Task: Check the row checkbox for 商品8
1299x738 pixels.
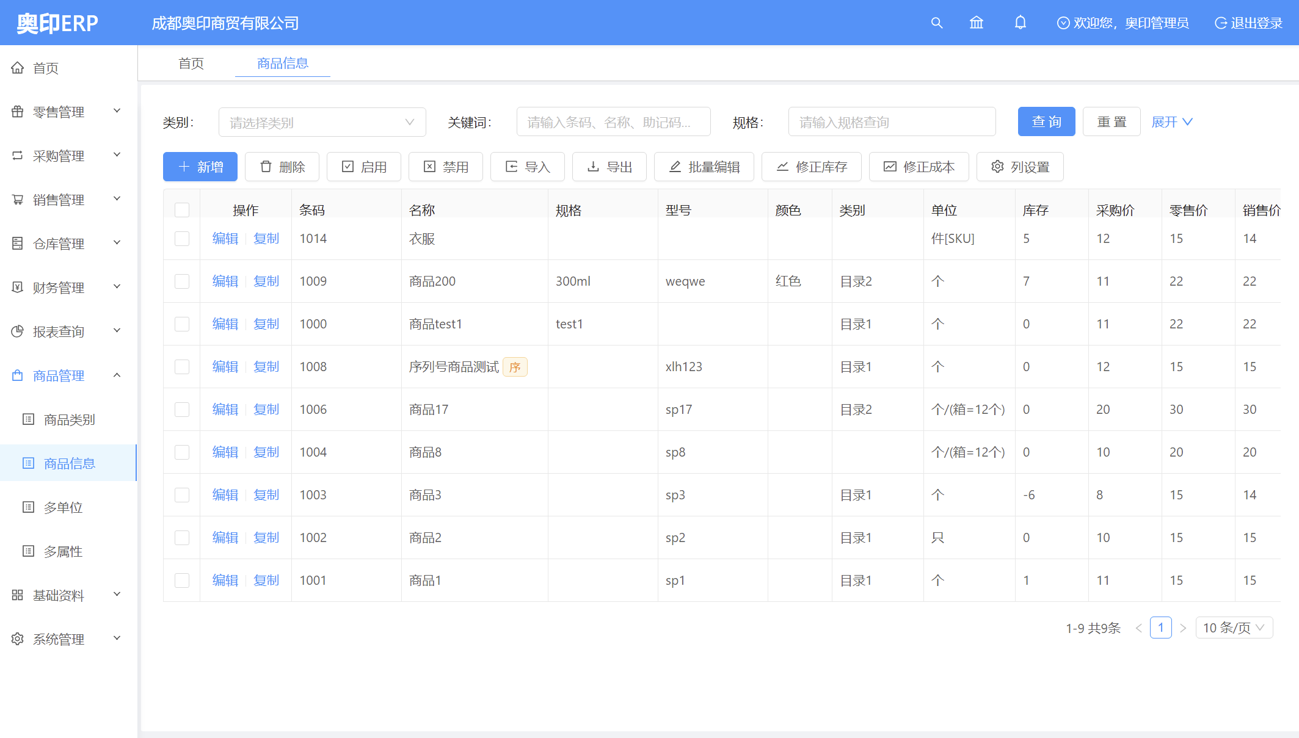Action: [x=182, y=452]
